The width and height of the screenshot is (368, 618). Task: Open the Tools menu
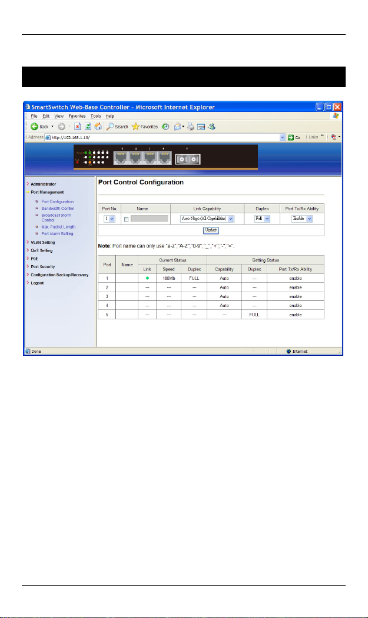pyautogui.click(x=96, y=116)
